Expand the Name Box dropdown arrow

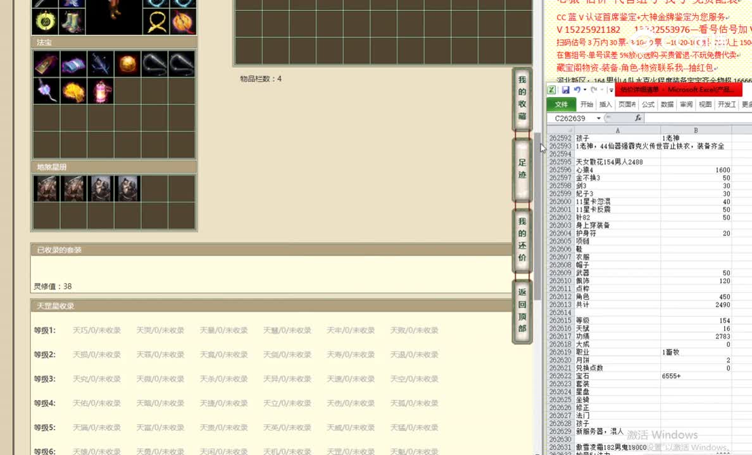point(599,118)
